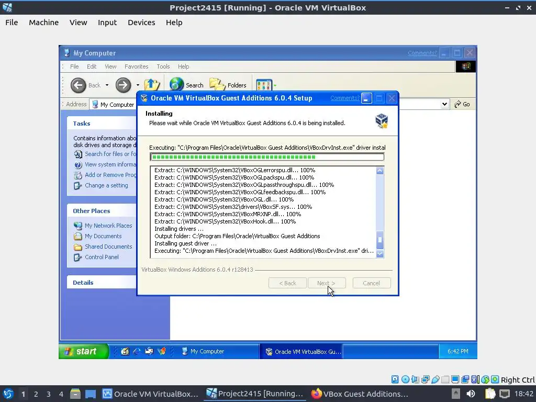Expand the Forward history dropdown arrow

tap(138, 85)
